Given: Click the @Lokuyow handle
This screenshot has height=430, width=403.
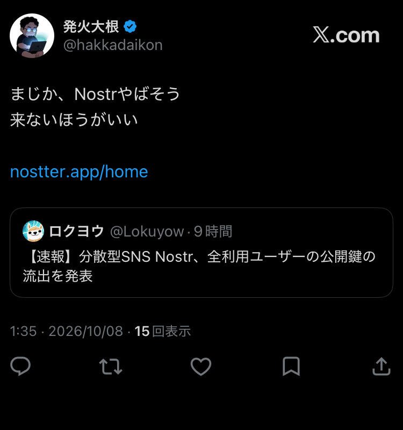Looking at the screenshot, I should [x=147, y=232].
